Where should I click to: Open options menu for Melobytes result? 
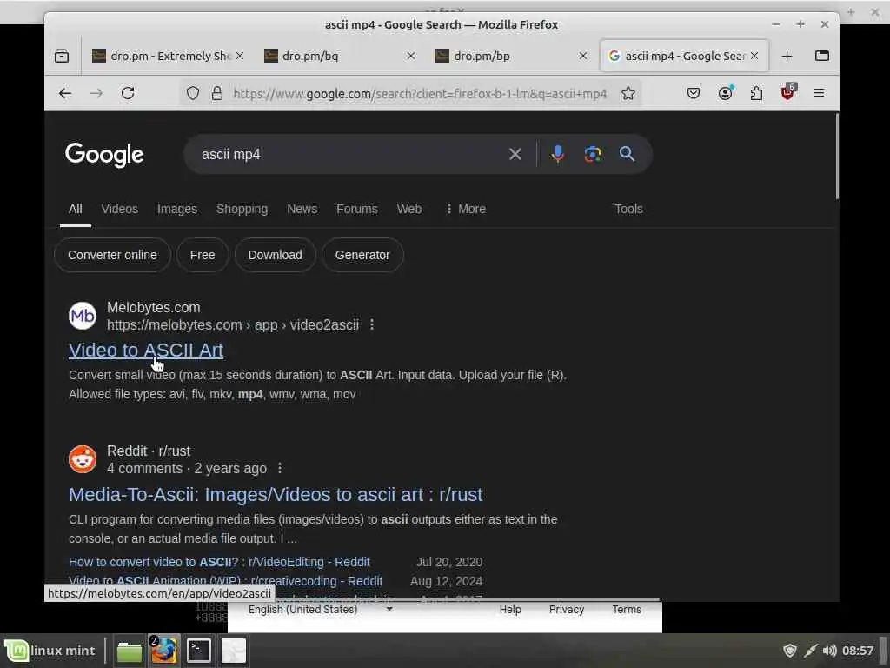372,324
